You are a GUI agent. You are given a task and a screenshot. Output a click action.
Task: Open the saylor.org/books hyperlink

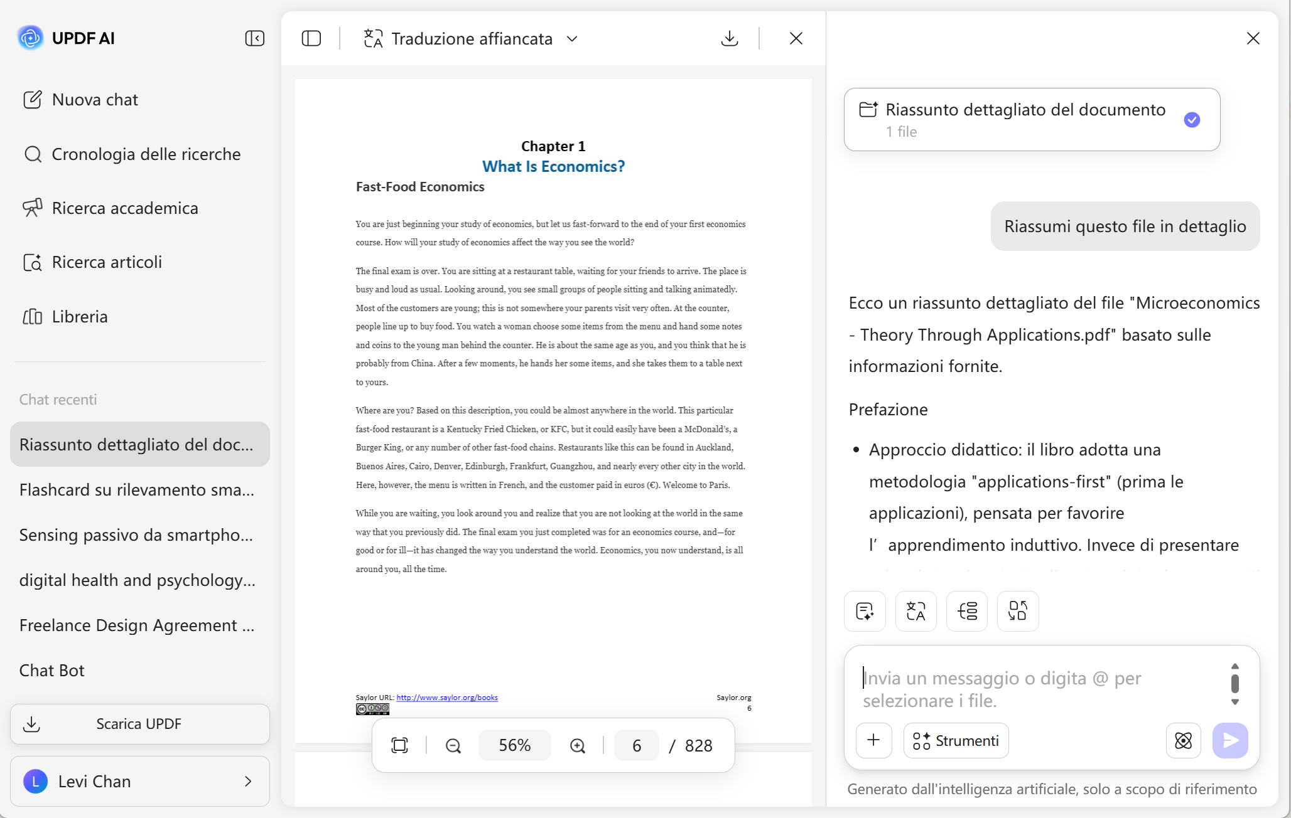point(446,698)
